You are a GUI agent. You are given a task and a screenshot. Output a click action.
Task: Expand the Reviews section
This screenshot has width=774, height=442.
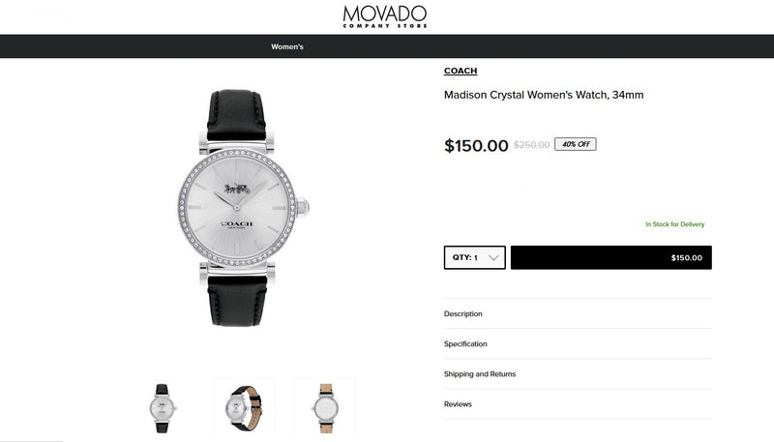pos(578,404)
